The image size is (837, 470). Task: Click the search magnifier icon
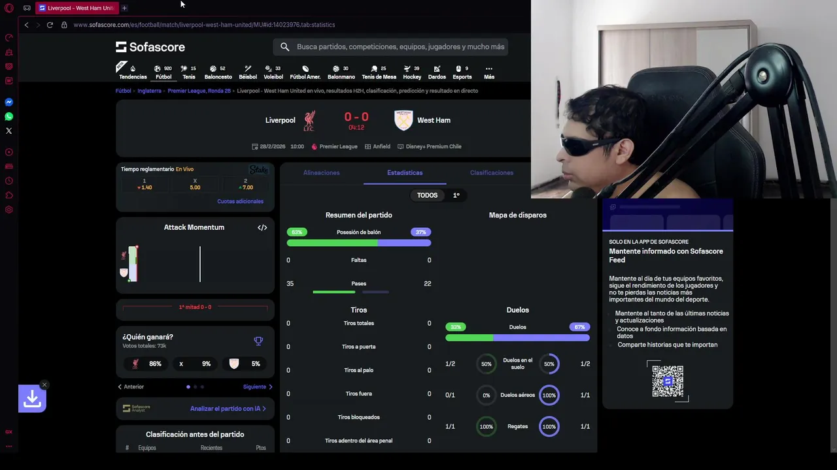pyautogui.click(x=284, y=47)
